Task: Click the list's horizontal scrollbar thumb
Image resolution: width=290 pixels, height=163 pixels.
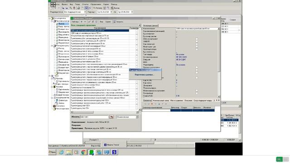Action: pos(83,112)
